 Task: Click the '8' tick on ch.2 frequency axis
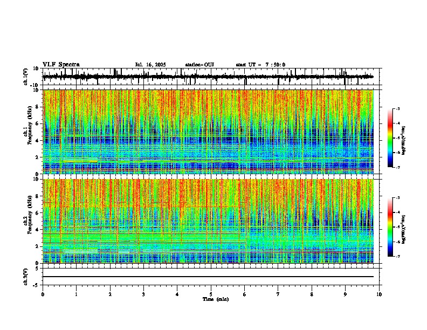tap(37, 196)
